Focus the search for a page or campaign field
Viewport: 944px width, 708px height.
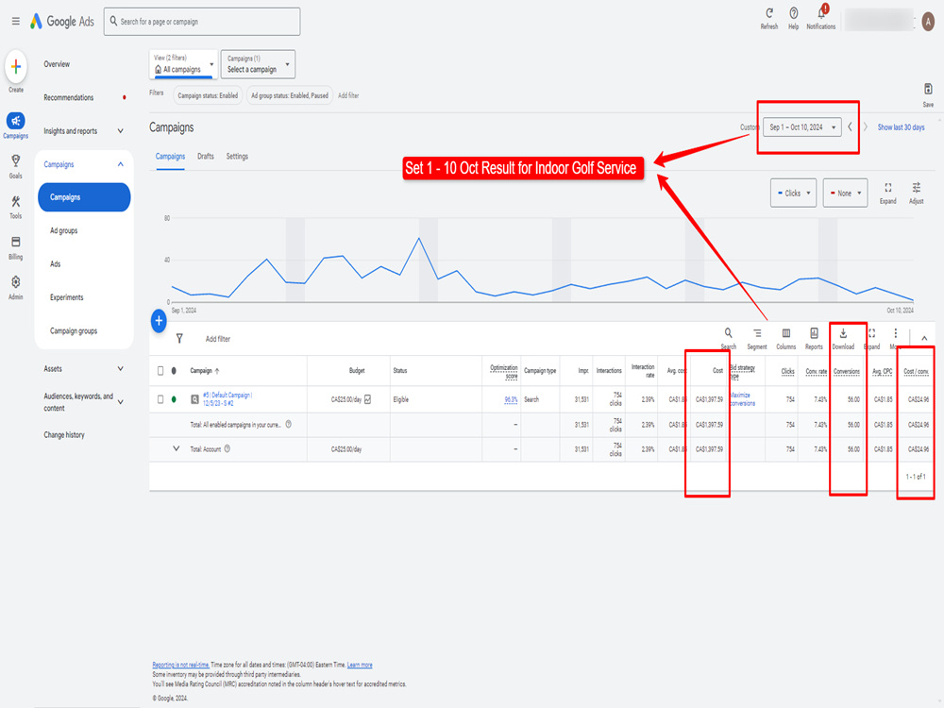pos(202,22)
